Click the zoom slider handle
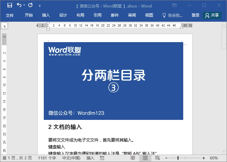 [178, 158]
